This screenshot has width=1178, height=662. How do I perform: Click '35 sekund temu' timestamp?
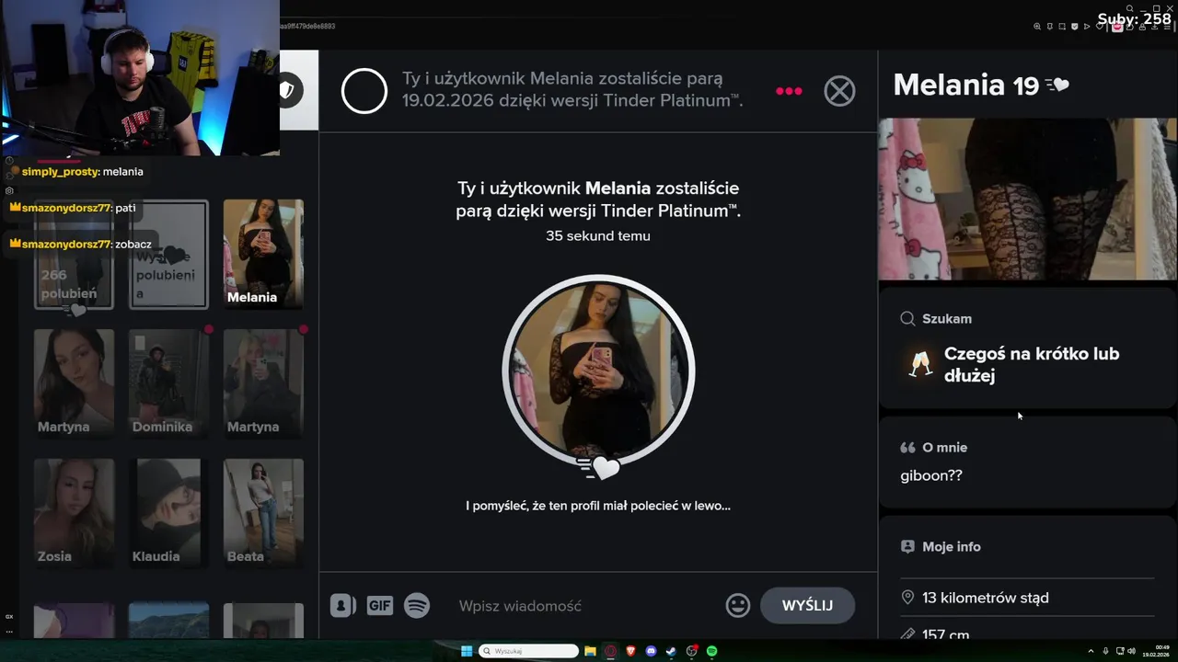598,235
